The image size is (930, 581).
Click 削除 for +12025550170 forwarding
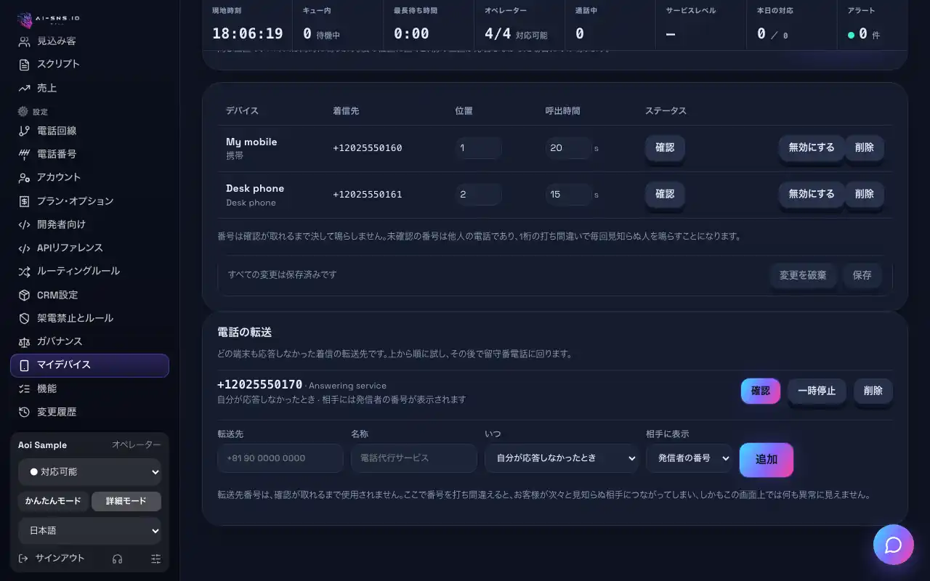click(x=873, y=391)
